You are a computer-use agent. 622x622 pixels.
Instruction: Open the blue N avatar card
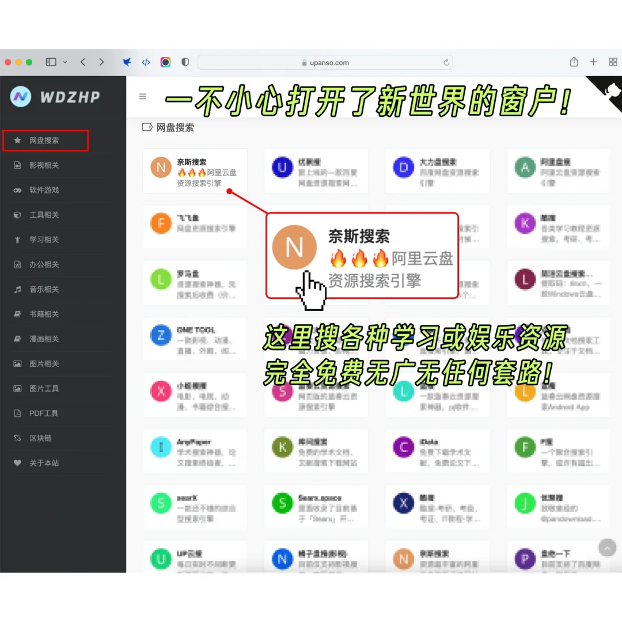coord(316,556)
